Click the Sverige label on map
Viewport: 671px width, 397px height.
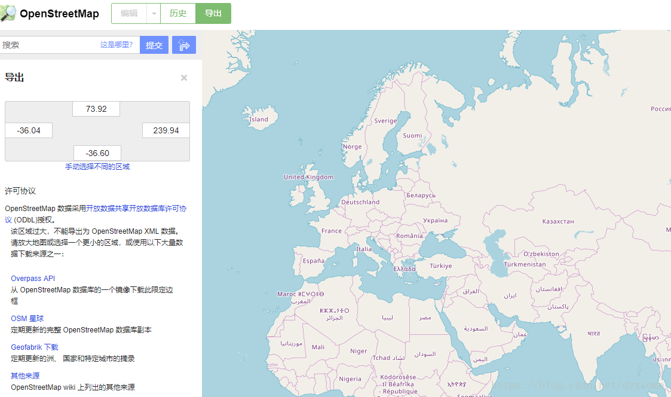click(385, 121)
